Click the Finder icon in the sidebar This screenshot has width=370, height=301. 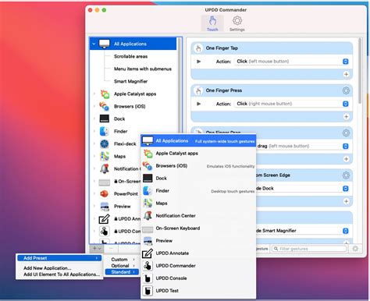click(x=105, y=131)
